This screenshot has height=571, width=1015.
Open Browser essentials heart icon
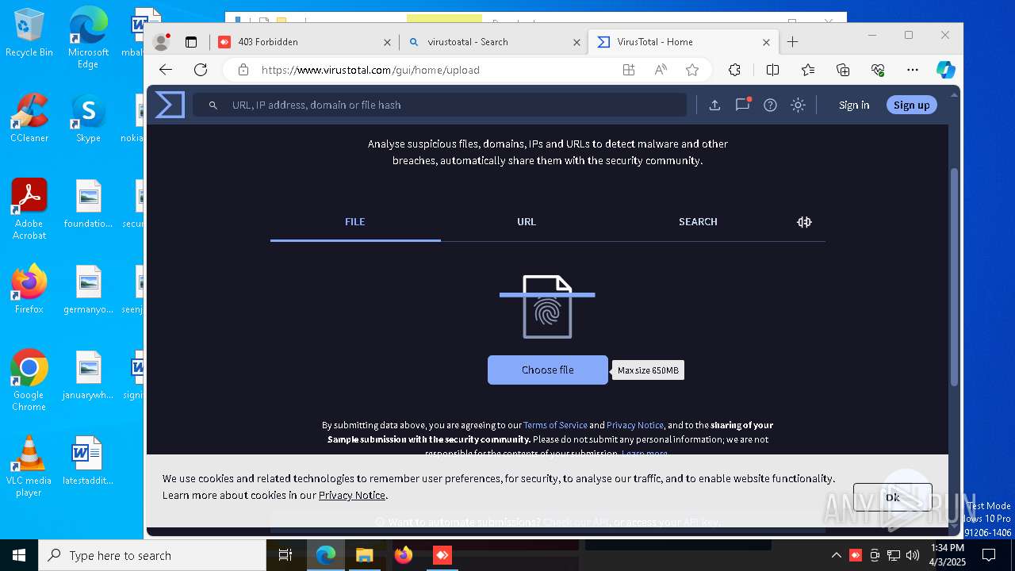pos(878,70)
